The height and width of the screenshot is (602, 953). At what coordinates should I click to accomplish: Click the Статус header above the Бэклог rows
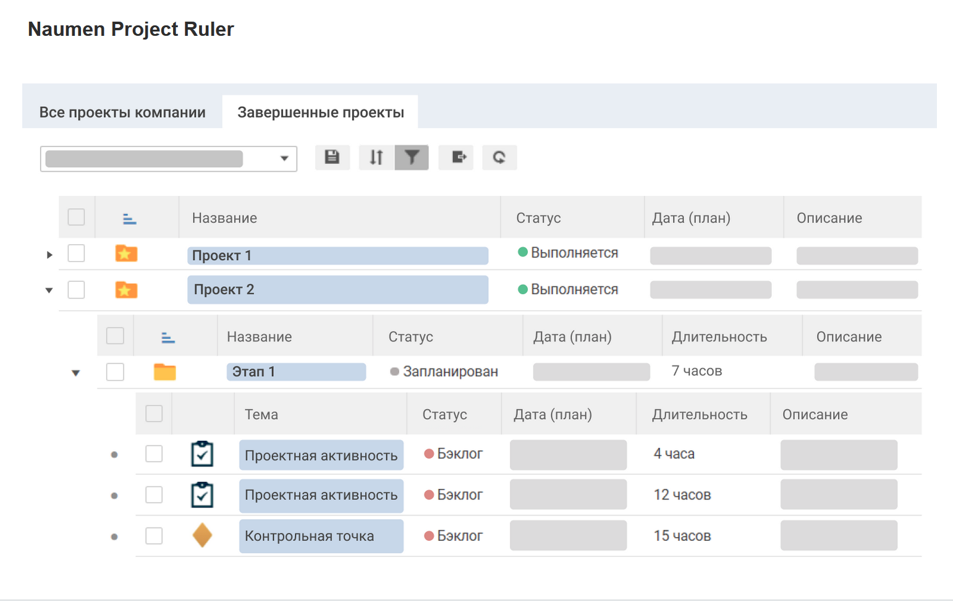[444, 414]
